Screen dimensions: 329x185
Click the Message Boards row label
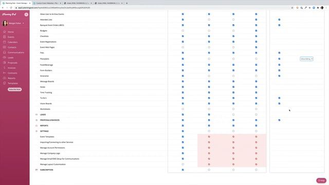(47, 81)
